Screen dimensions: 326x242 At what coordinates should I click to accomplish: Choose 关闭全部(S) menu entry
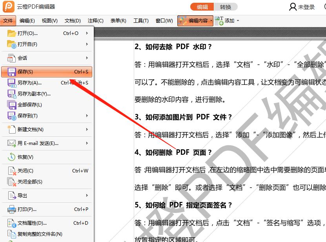[x=47, y=182]
